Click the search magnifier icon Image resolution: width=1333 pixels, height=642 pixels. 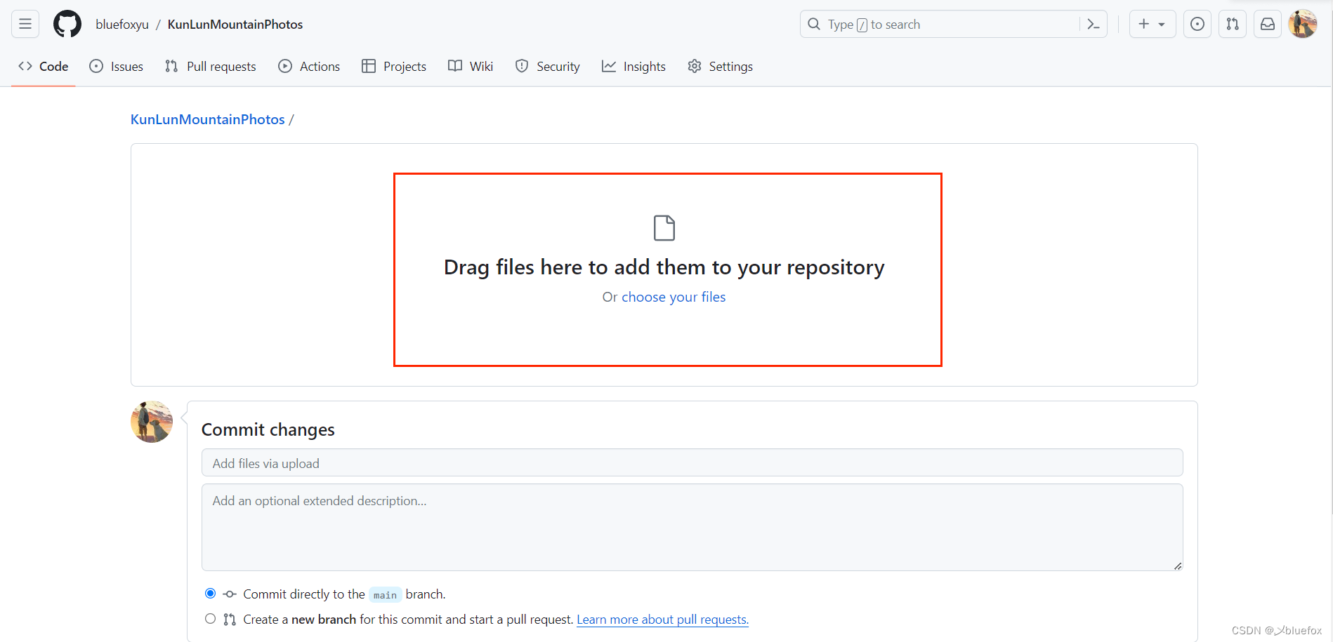tap(813, 24)
